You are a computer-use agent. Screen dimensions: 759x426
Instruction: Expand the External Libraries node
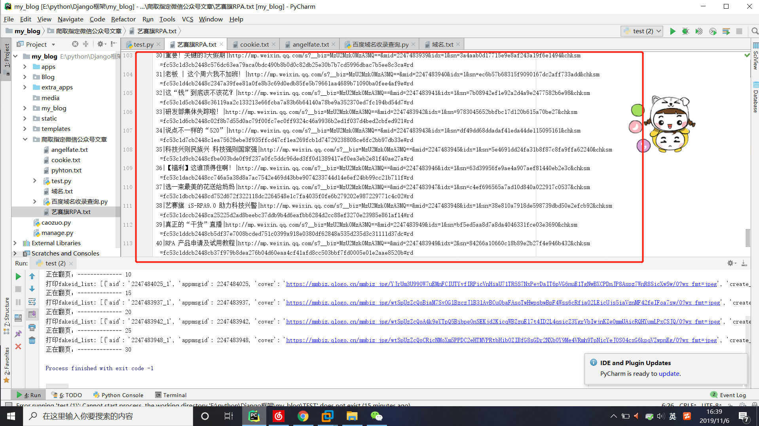15,243
